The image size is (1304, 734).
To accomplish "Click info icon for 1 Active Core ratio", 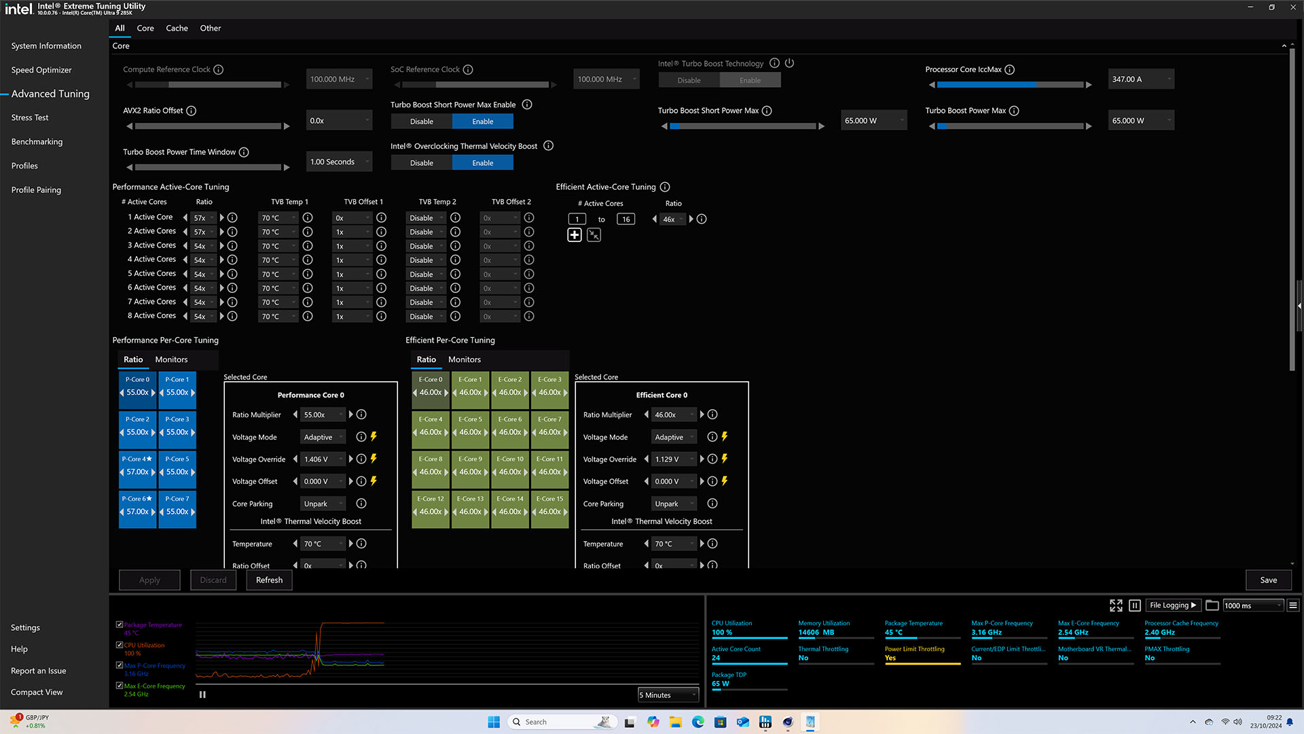I will 232,218.
